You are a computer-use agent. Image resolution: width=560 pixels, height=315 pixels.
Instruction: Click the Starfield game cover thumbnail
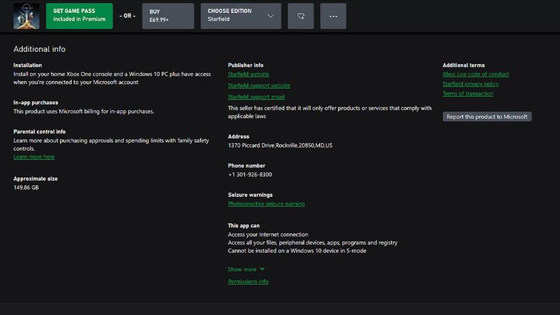coord(26,16)
